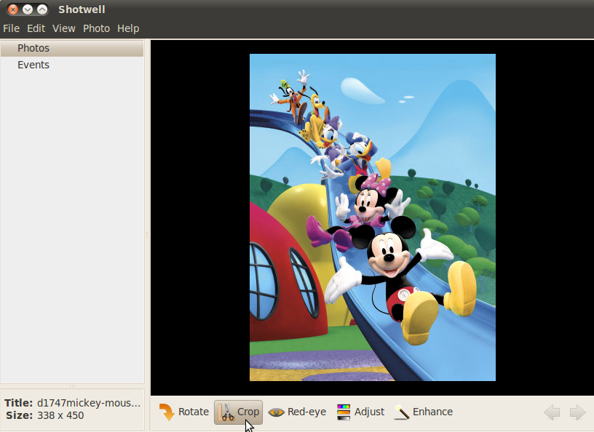594x432 pixels.
Task: Open the Photo menu
Action: tap(96, 28)
